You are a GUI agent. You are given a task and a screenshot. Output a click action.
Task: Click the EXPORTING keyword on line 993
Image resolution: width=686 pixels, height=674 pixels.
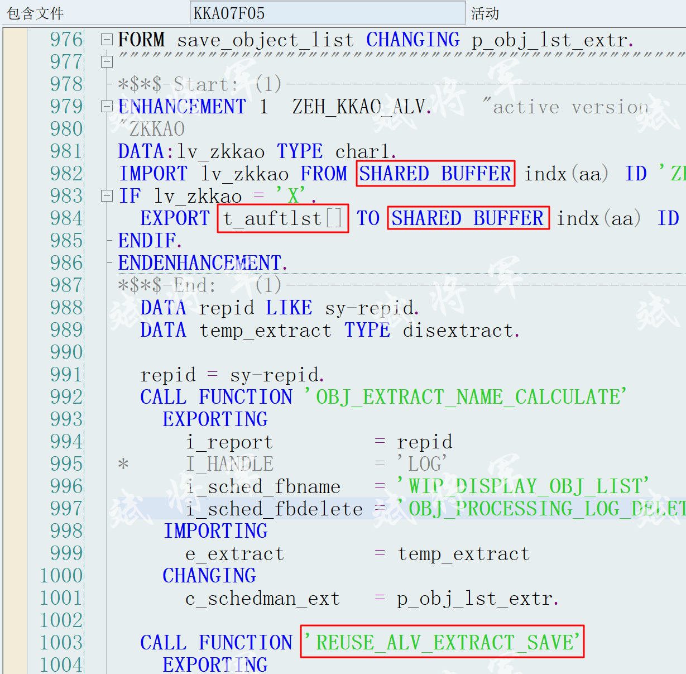tap(215, 419)
